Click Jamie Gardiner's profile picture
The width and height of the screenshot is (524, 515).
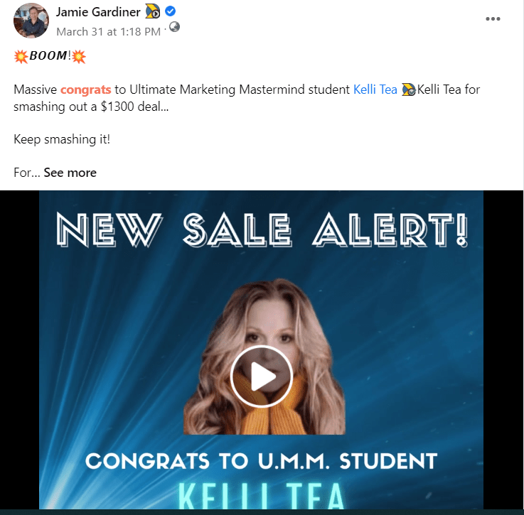click(x=31, y=21)
